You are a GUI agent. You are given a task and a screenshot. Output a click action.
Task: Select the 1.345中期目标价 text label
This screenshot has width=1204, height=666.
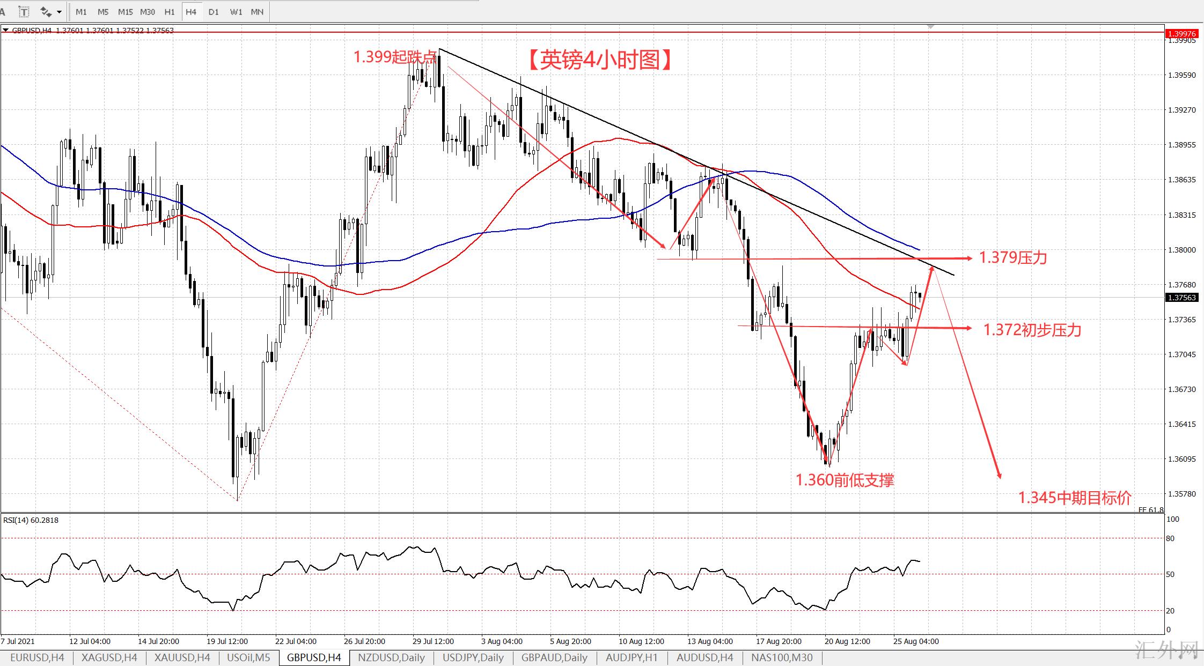pyautogui.click(x=1074, y=498)
